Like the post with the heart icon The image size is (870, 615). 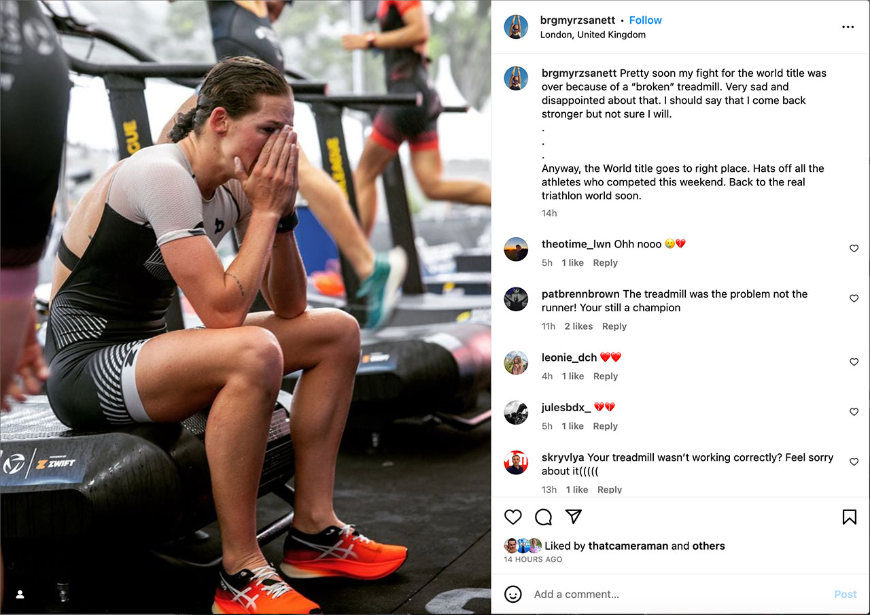coord(513,517)
